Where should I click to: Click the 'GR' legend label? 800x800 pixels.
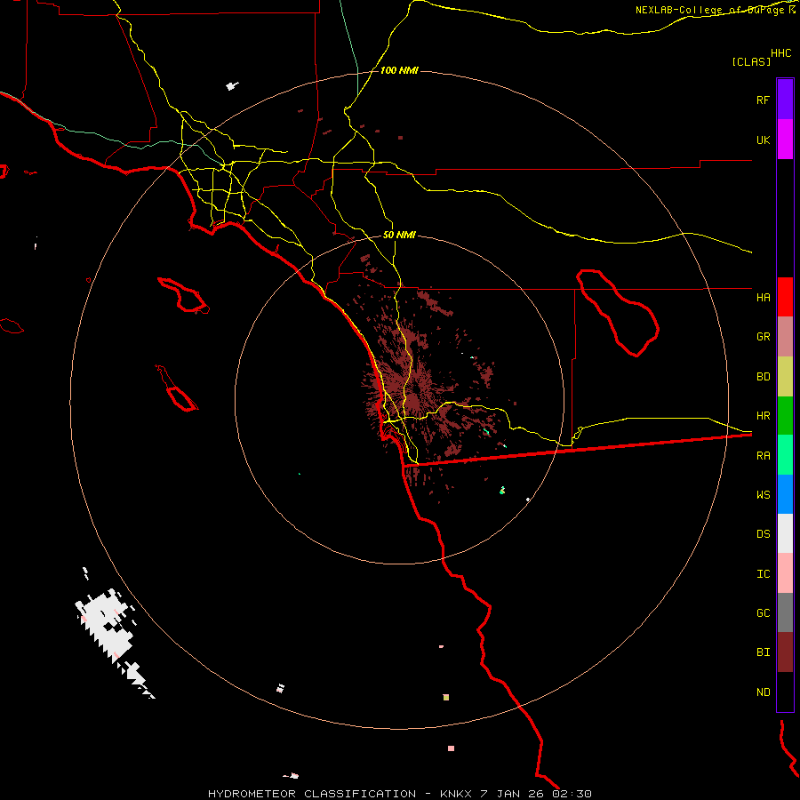point(763,337)
